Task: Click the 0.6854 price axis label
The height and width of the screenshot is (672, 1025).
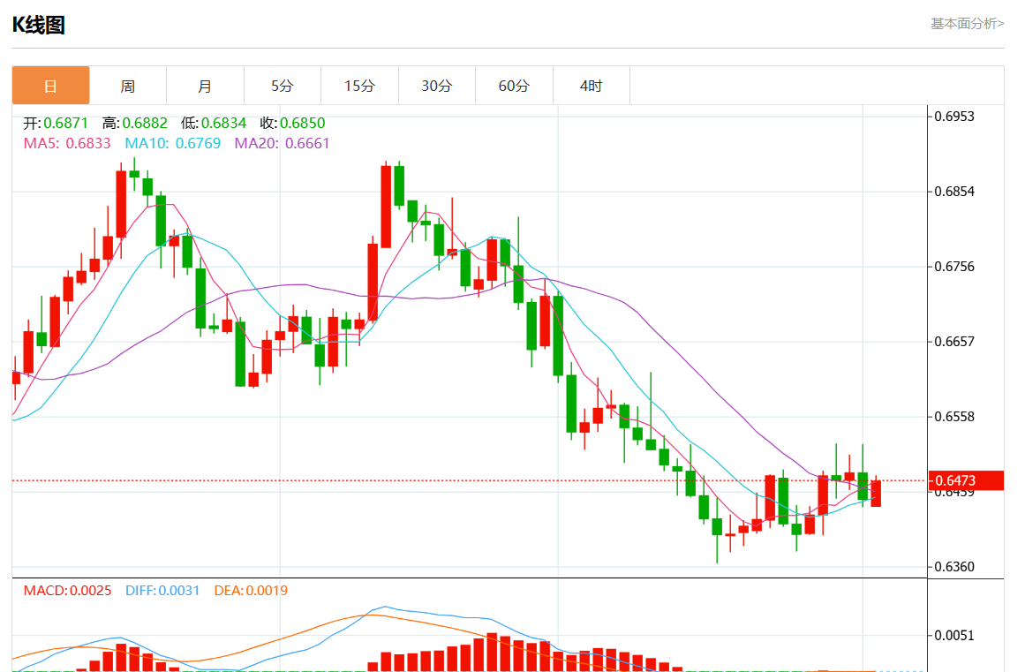Action: coord(954,192)
